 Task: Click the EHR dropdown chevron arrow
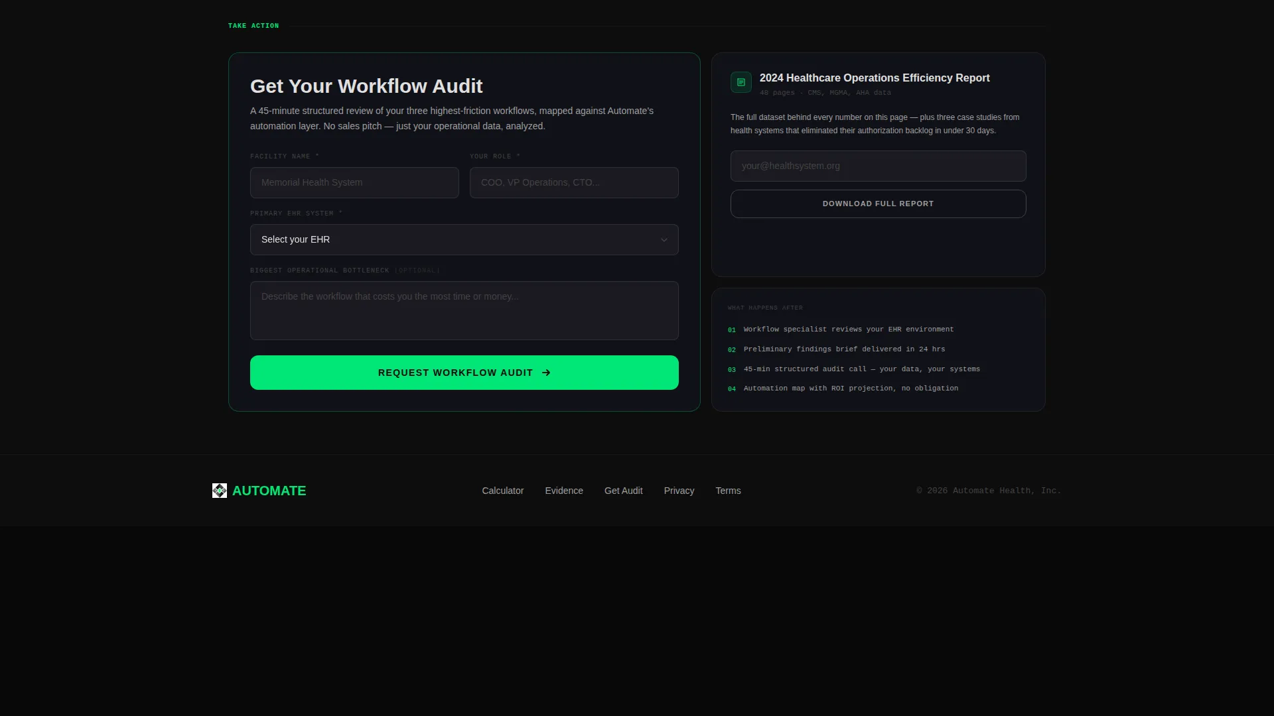664,240
